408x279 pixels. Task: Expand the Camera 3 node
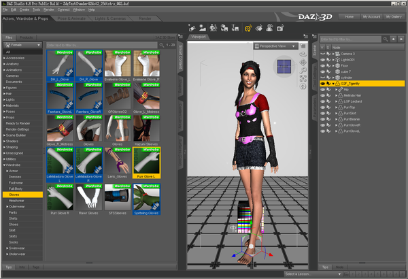pyautogui.click(x=333, y=54)
